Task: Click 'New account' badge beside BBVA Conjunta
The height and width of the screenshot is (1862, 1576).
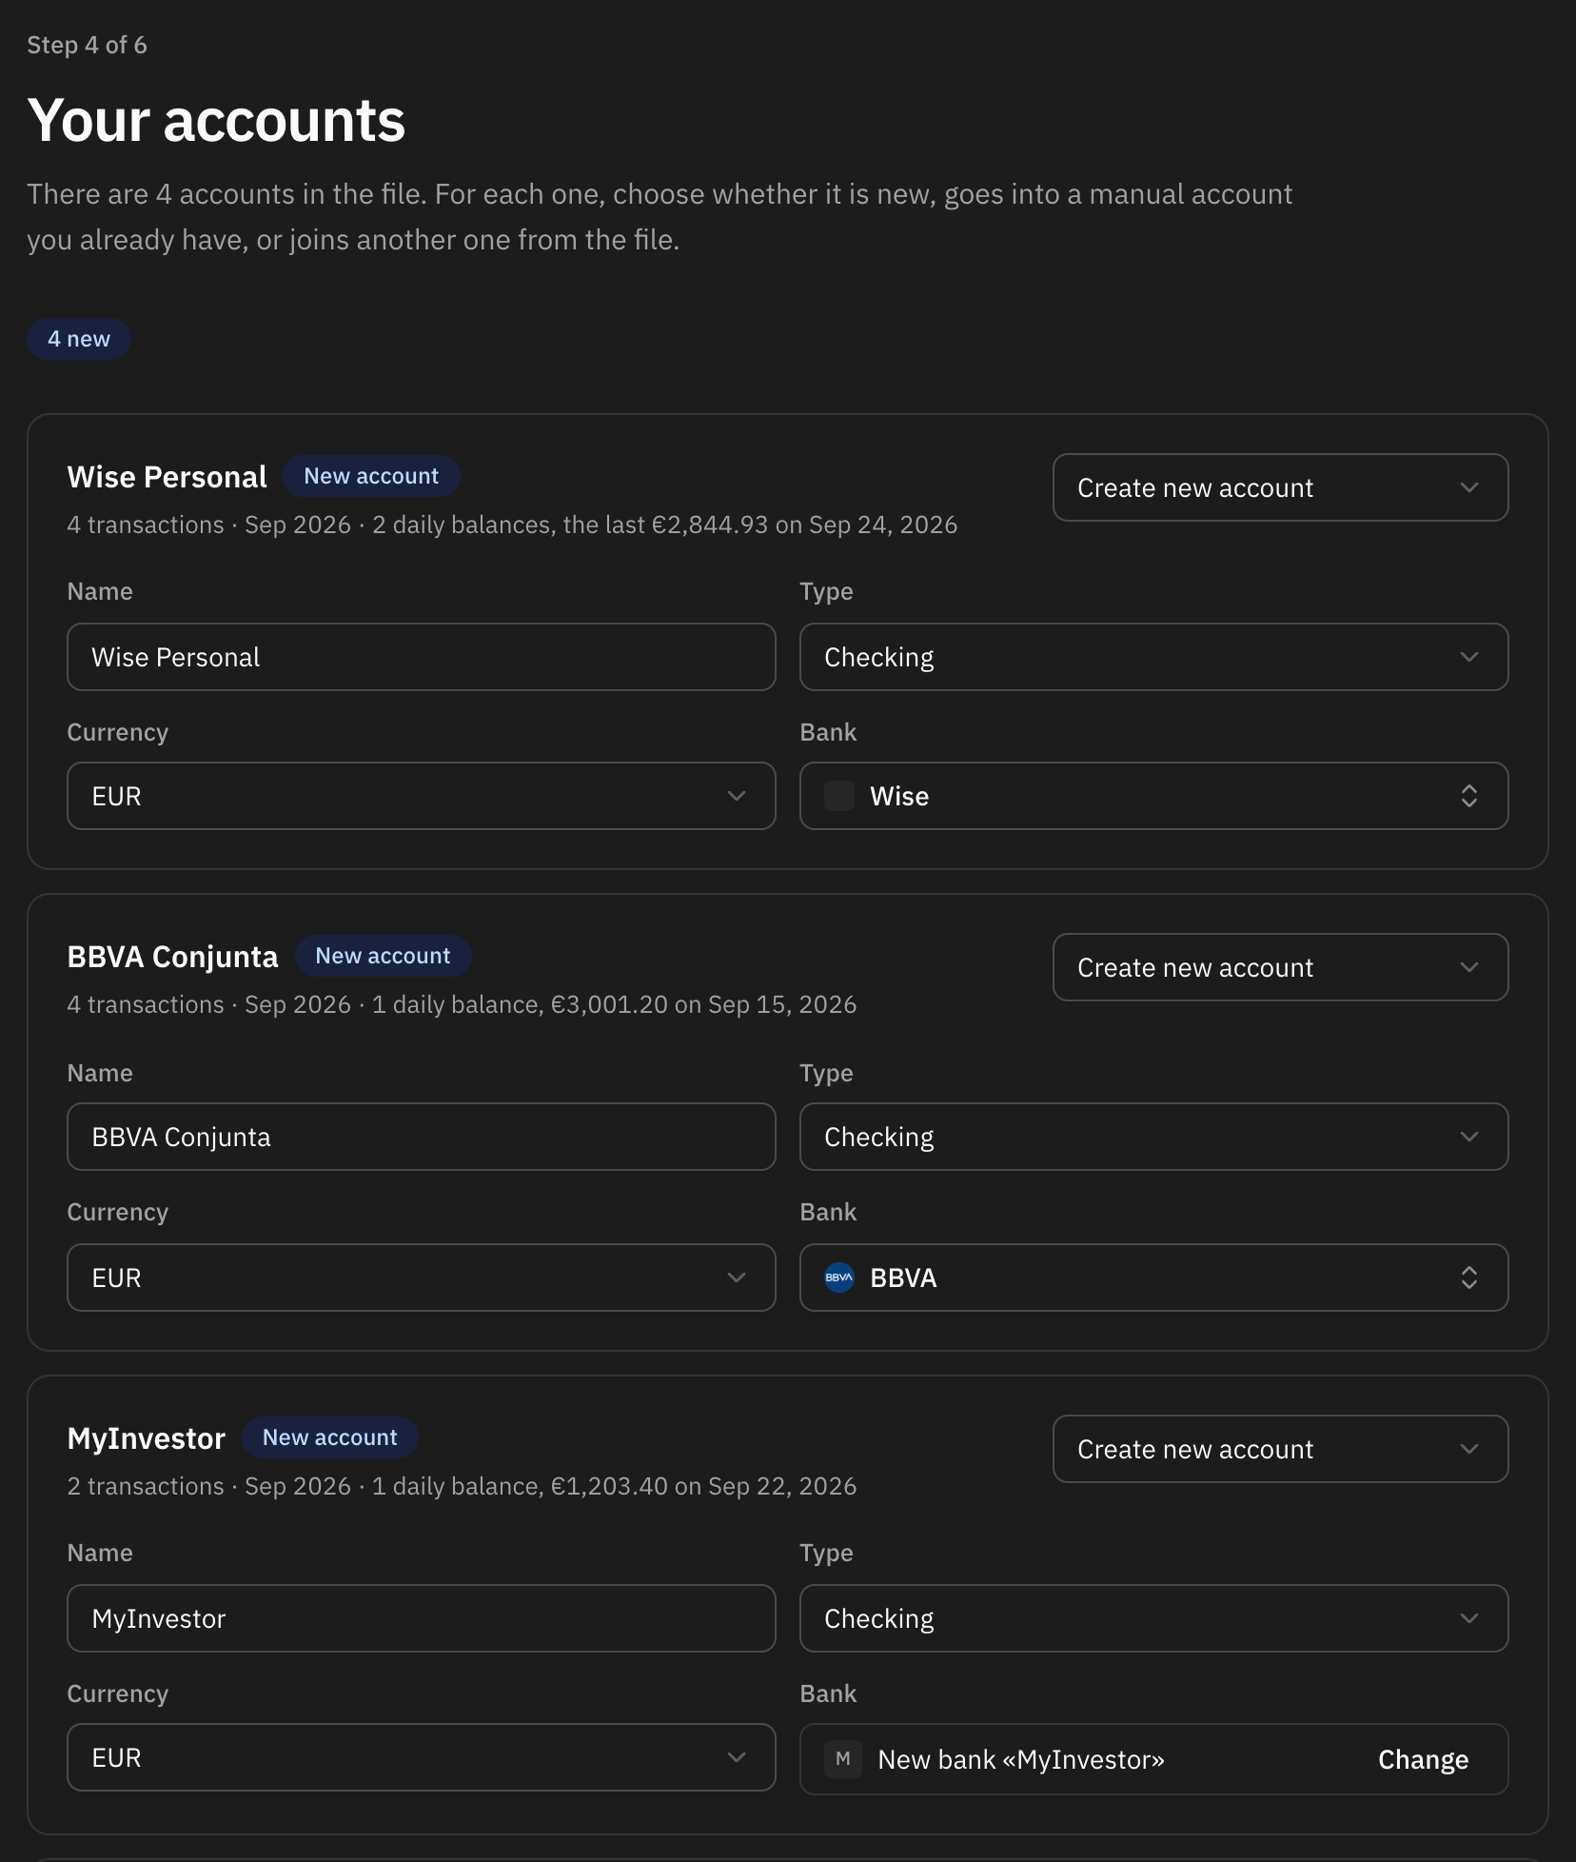Action: point(383,956)
